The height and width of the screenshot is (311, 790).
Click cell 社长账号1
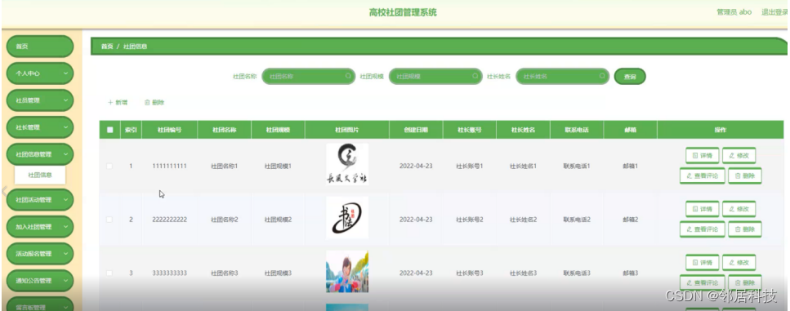click(x=470, y=166)
